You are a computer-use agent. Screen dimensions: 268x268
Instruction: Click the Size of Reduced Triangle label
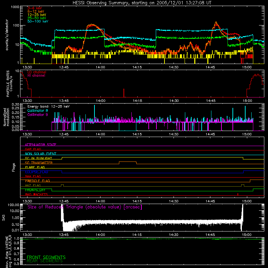[x=85, y=207]
